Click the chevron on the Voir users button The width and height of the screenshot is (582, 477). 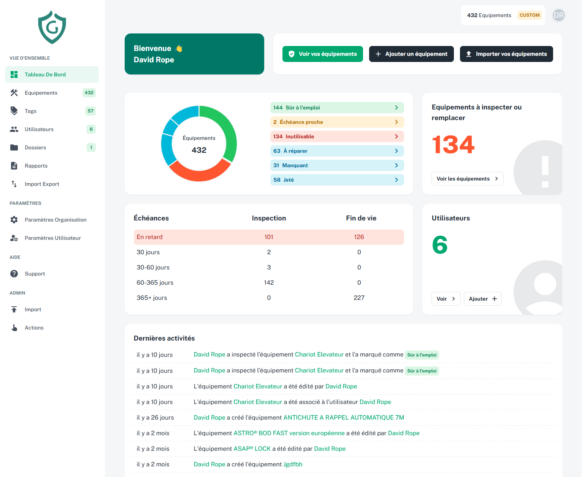[x=454, y=299]
